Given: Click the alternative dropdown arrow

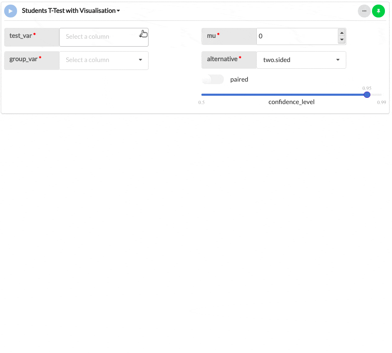Looking at the screenshot, I should pyautogui.click(x=338, y=60).
